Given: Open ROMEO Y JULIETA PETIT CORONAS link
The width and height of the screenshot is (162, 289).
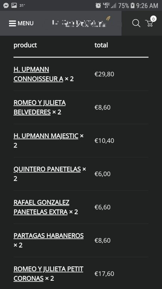Looking at the screenshot, I should pyautogui.click(x=48, y=274).
